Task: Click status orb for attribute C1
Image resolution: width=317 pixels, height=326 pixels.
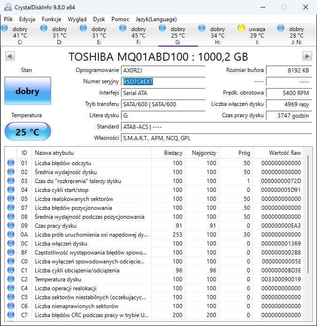Action: pos(11,270)
